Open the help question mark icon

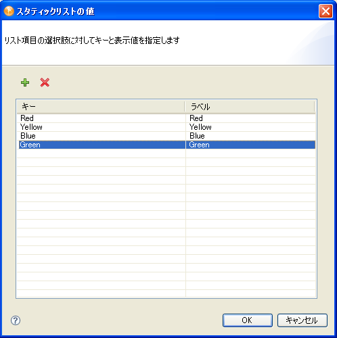16,320
